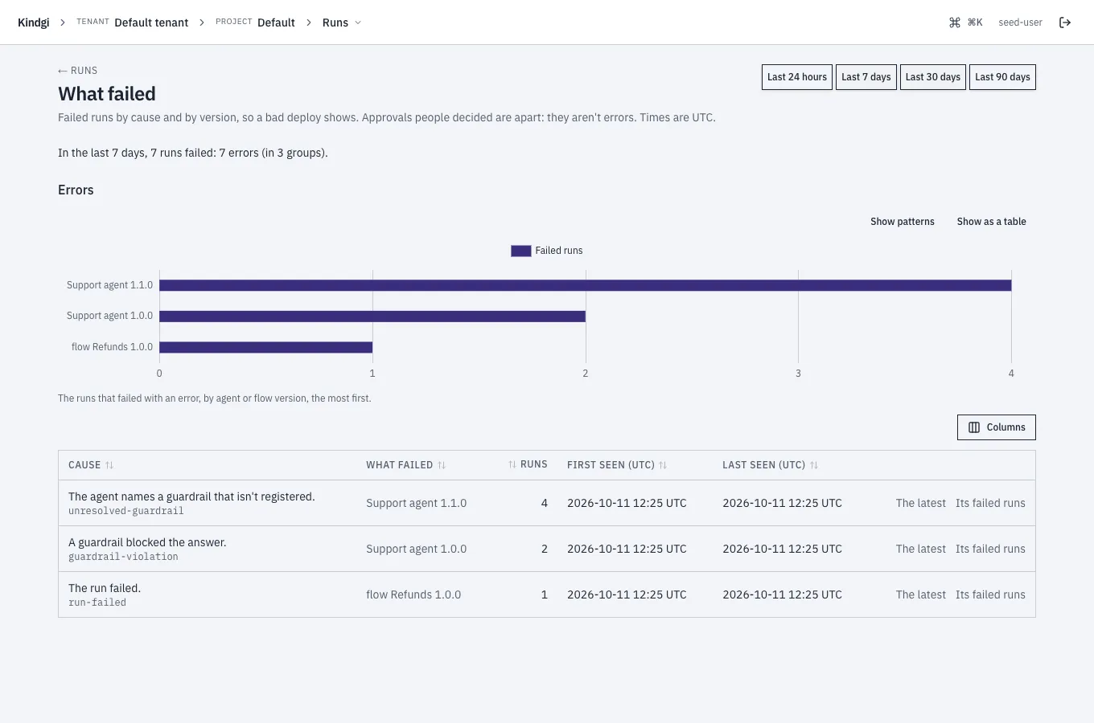Select the Last 24 hours range
This screenshot has width=1094, height=723.
(x=797, y=77)
